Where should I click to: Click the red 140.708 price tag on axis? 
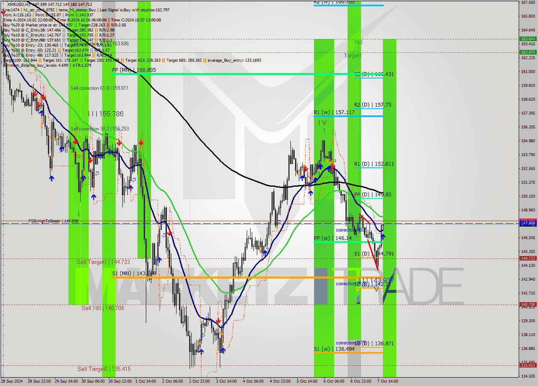point(528,305)
